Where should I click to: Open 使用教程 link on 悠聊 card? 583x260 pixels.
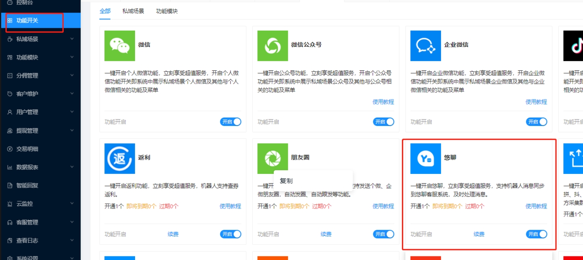click(x=536, y=206)
